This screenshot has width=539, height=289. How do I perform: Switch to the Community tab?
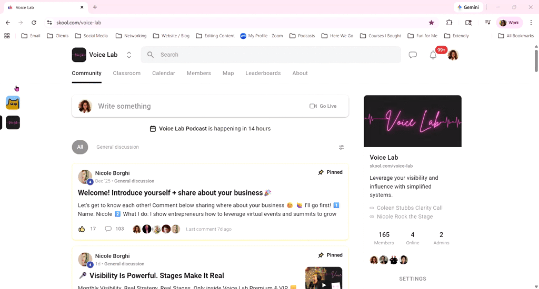tap(87, 73)
